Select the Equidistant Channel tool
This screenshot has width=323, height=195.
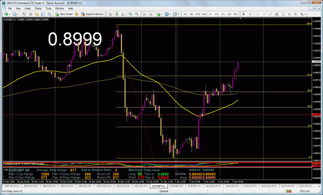276,14
